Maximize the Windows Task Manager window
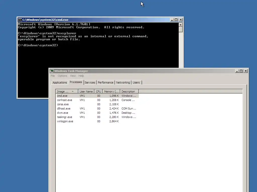The height and width of the screenshot is (192, 257). point(241,71)
